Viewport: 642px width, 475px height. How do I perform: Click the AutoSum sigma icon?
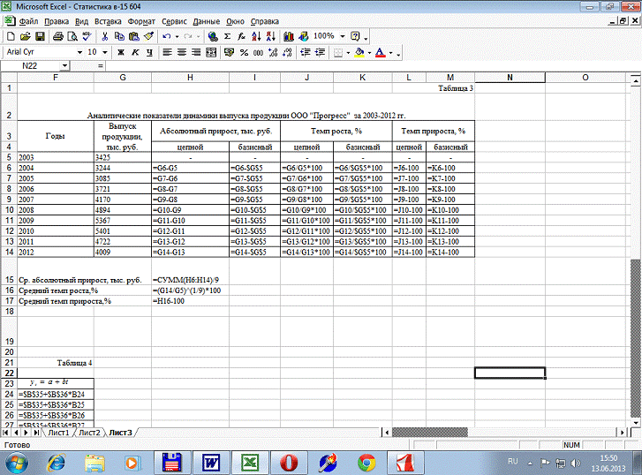228,36
